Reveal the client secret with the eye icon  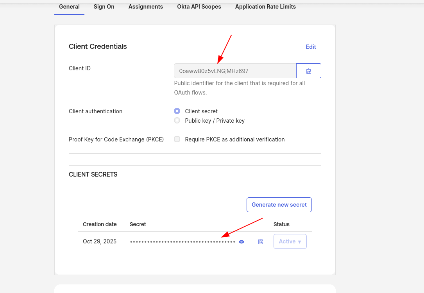click(241, 242)
